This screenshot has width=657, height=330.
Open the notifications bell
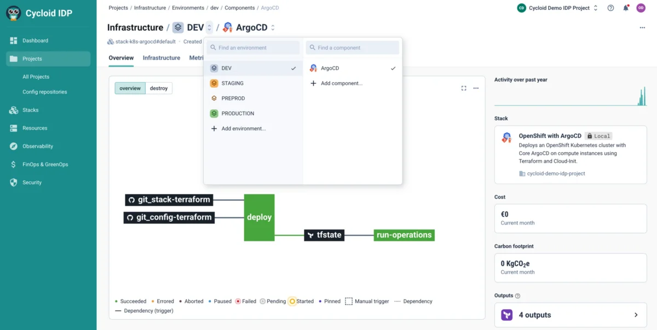pyautogui.click(x=625, y=8)
